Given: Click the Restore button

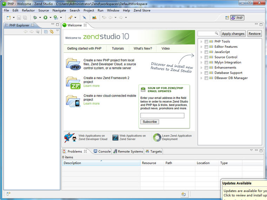Looking at the screenshot, I should (x=255, y=33).
